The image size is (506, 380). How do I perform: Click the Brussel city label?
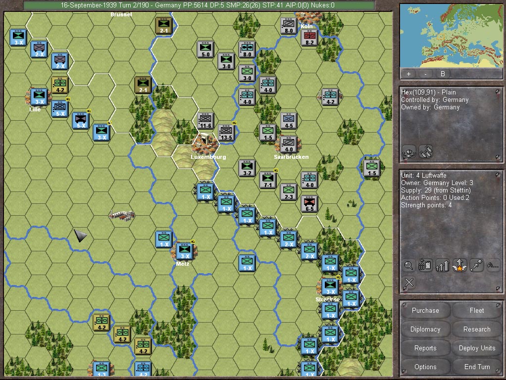(121, 14)
